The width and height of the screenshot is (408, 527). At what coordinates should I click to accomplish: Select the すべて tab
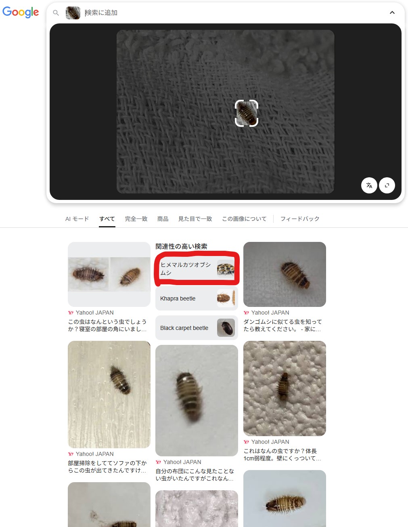point(107,219)
